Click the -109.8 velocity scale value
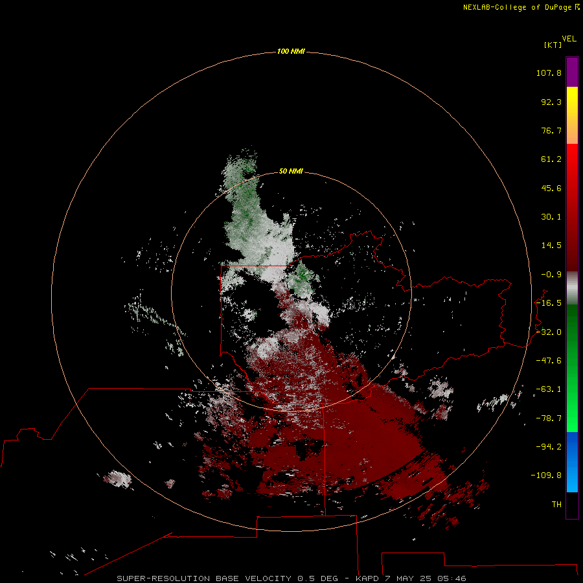This screenshot has height=583, width=583. tap(546, 475)
